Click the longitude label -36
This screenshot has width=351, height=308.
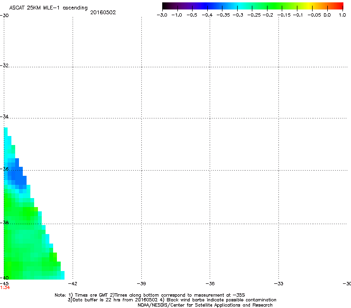210,284
